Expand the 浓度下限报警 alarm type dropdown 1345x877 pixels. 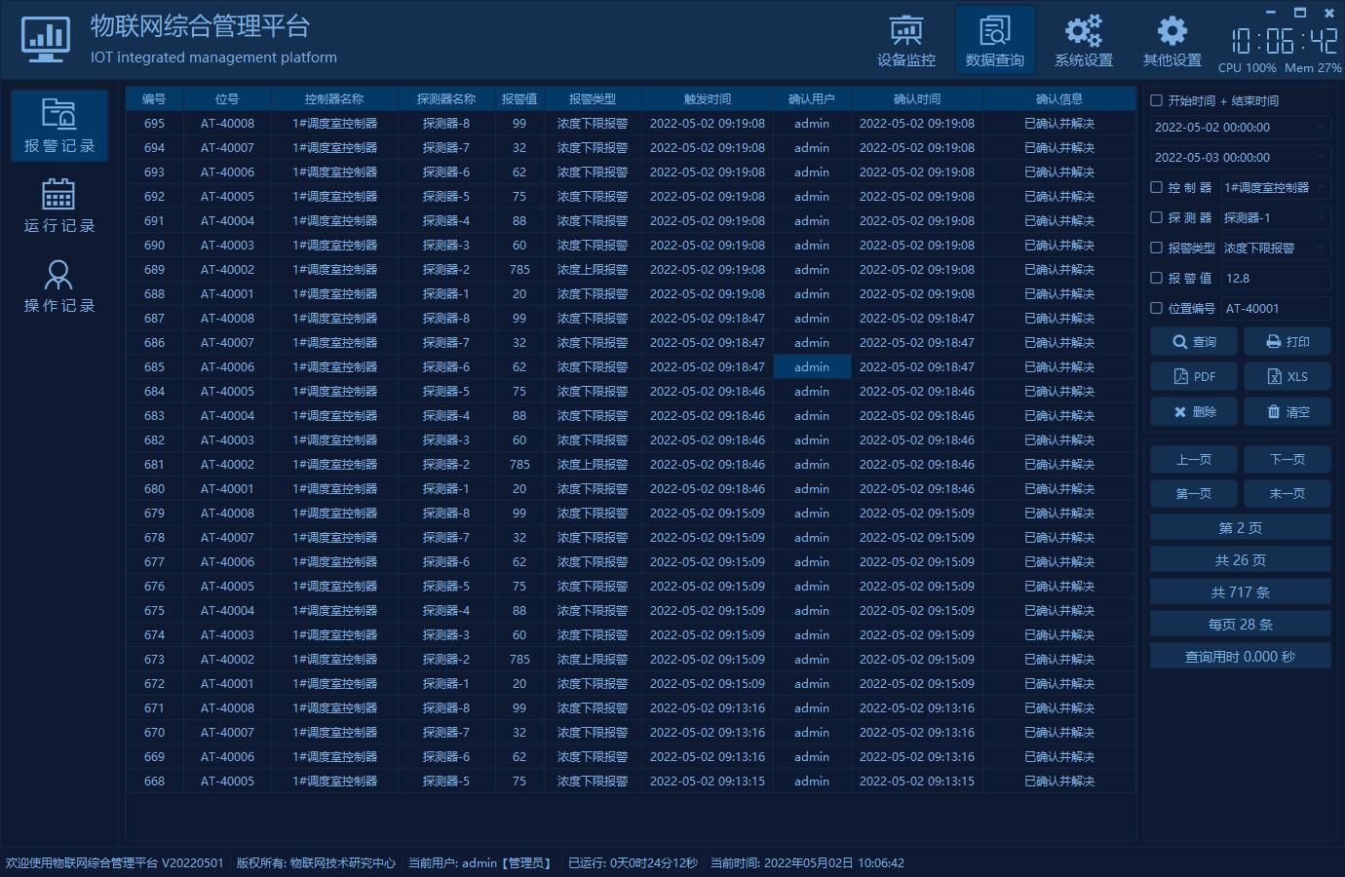click(1321, 248)
